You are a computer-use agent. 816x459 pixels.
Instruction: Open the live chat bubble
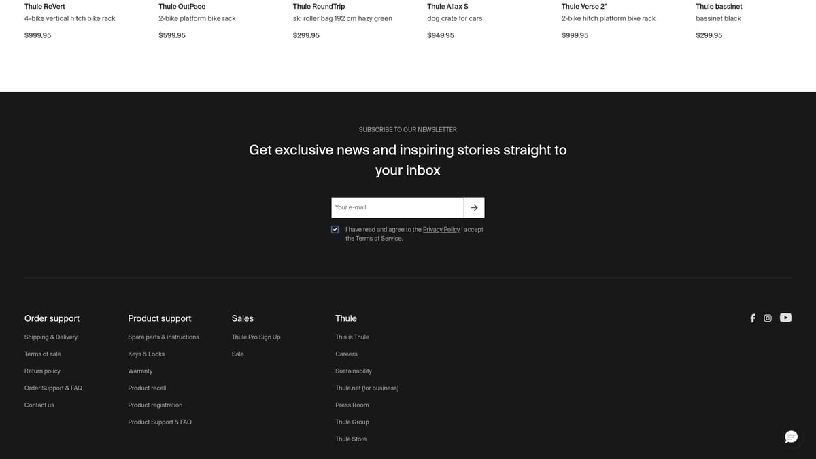click(791, 437)
